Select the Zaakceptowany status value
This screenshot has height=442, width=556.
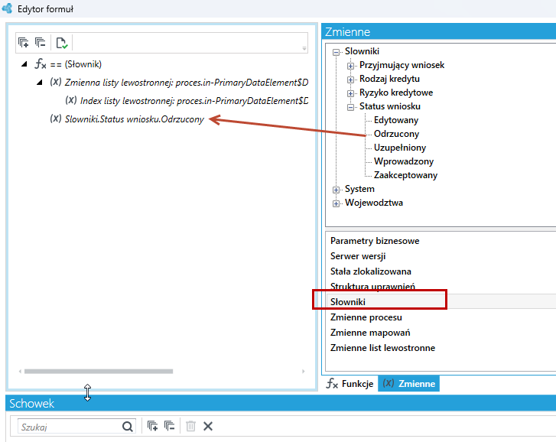tap(405, 175)
